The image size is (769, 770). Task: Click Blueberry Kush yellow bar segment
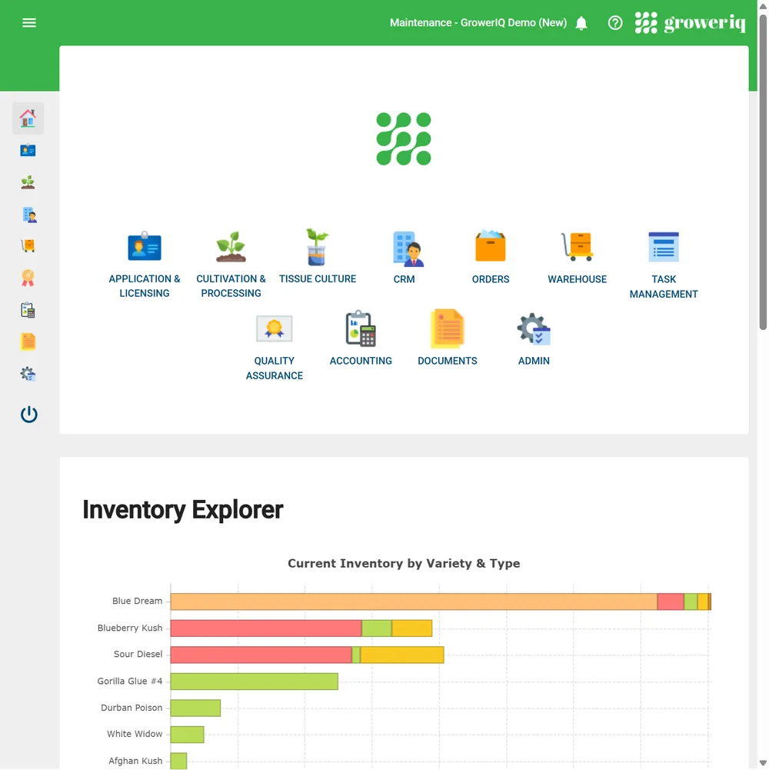tap(412, 628)
